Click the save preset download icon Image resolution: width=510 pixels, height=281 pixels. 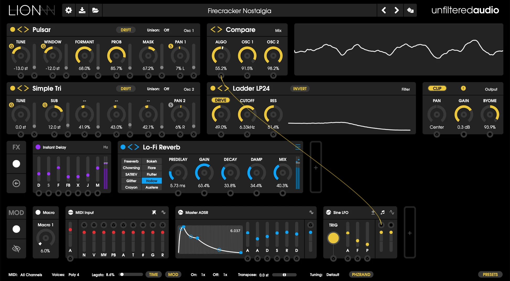click(x=82, y=10)
